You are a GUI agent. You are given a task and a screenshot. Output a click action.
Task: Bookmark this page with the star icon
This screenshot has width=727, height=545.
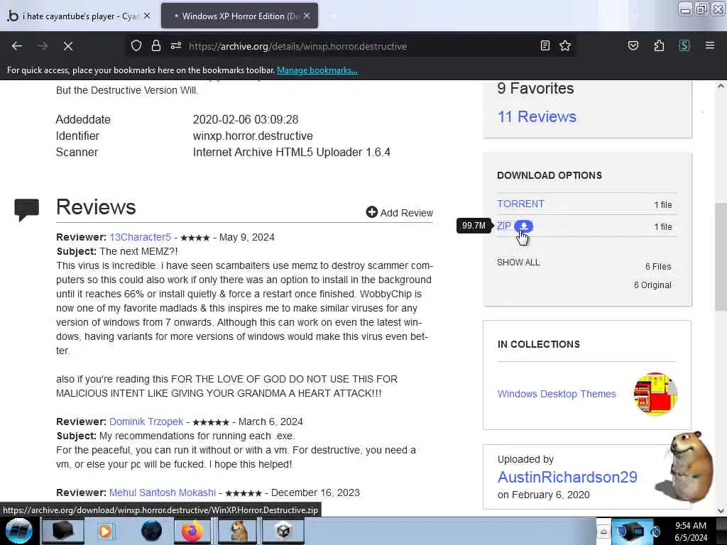[564, 46]
